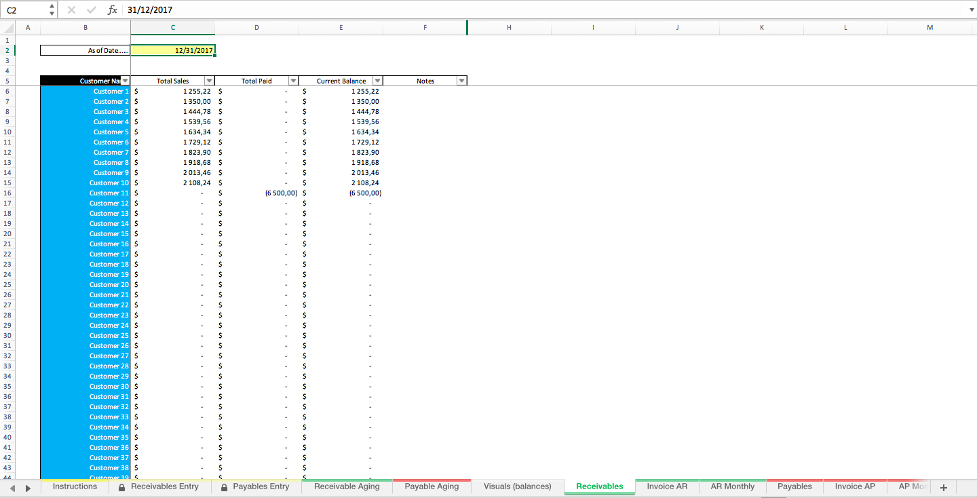Open the Visuals (balances) sheet
This screenshot has height=498, width=977.
(517, 486)
